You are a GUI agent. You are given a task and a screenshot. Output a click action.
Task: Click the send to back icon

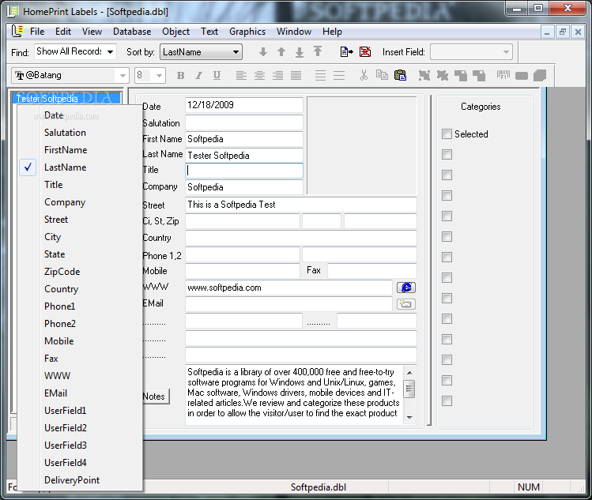pyautogui.click(x=479, y=76)
